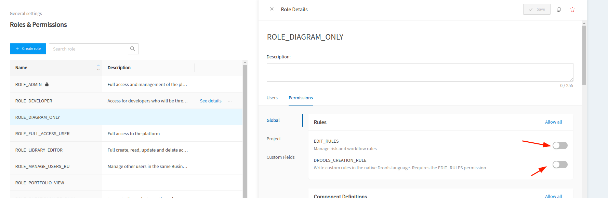
Task: Select the ROLE_PORTFOLIO_VIEW row
Action: coord(126,183)
